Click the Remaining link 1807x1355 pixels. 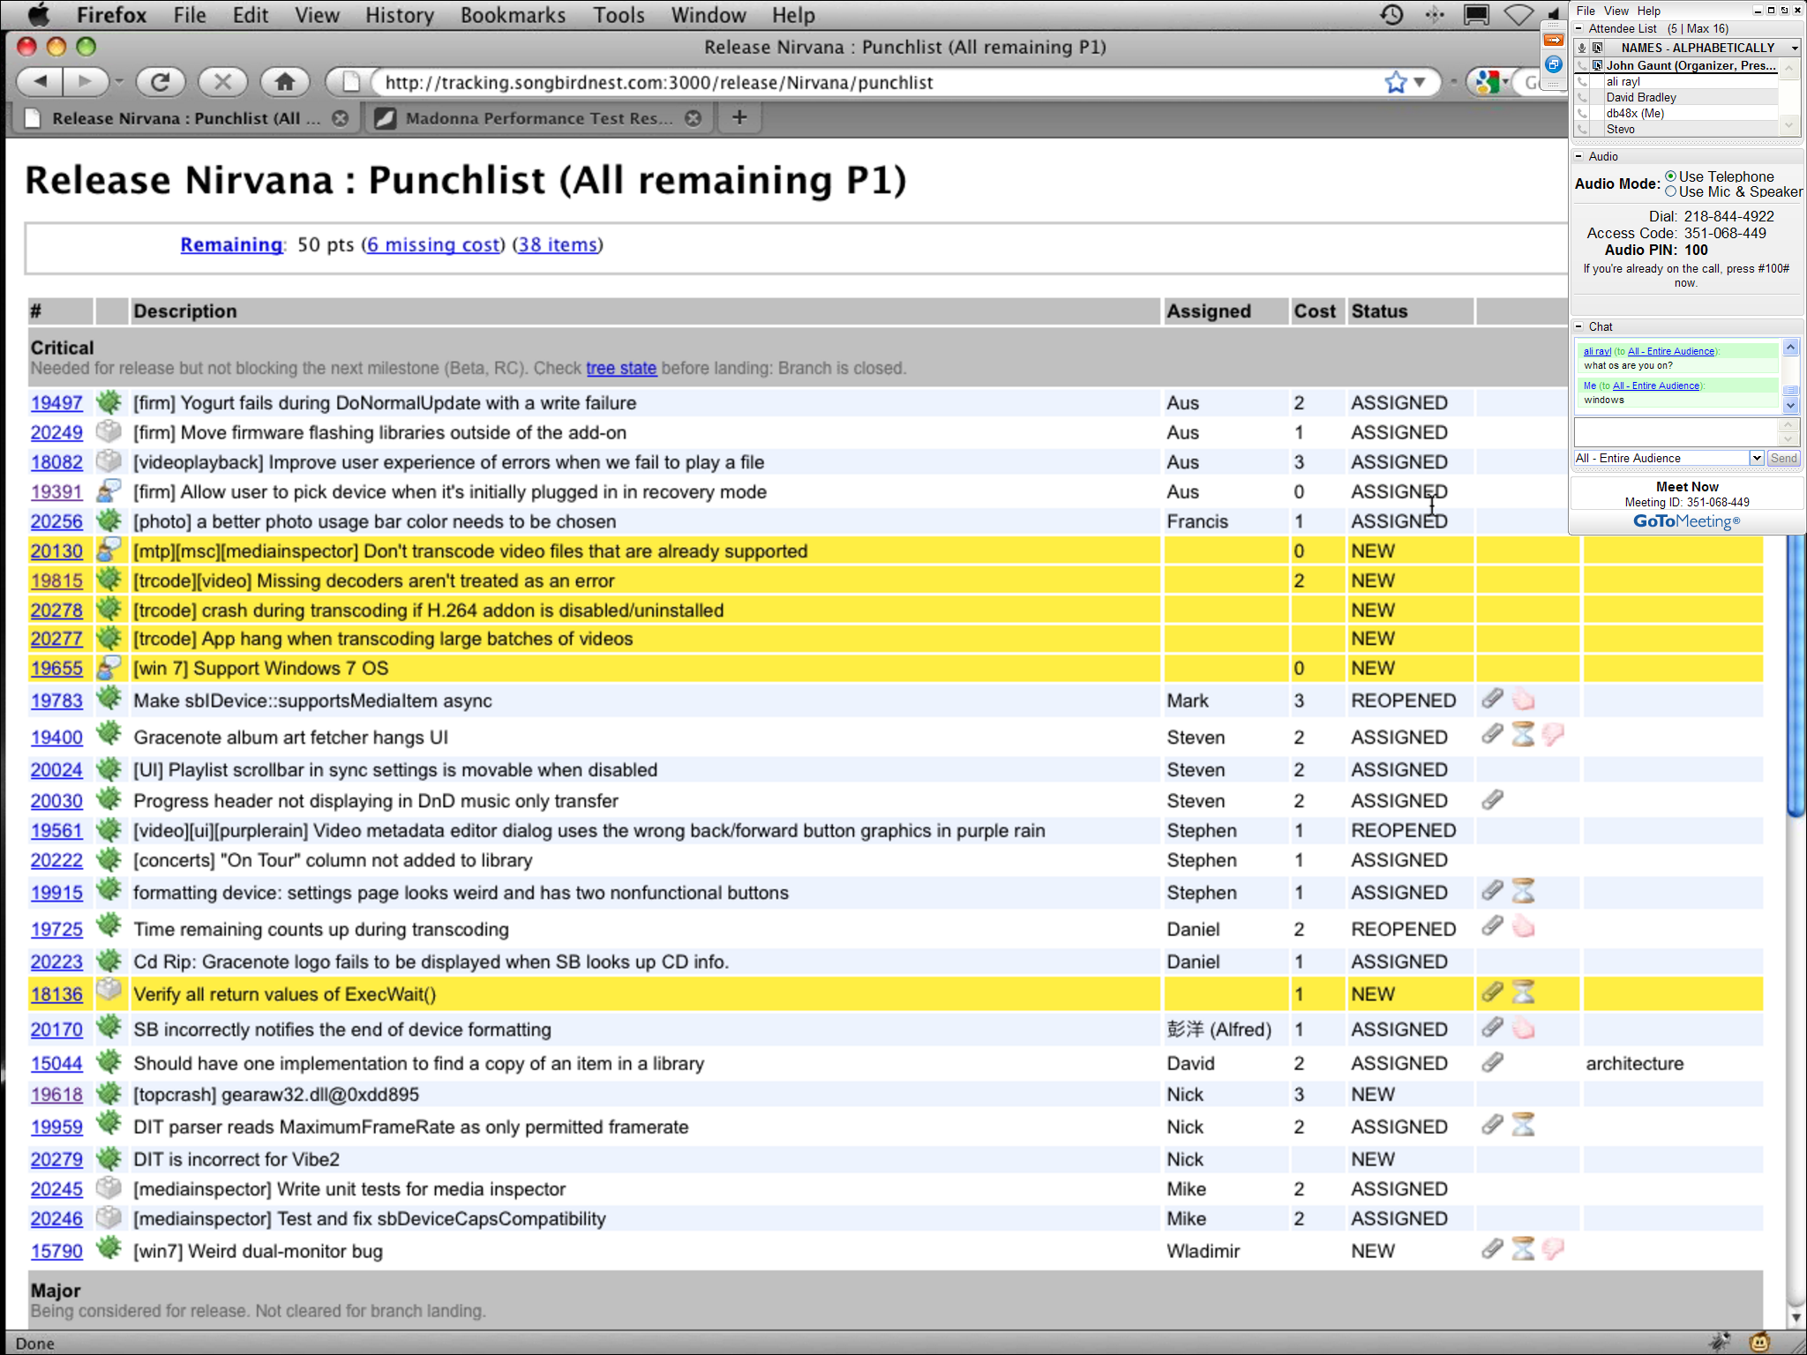click(231, 244)
